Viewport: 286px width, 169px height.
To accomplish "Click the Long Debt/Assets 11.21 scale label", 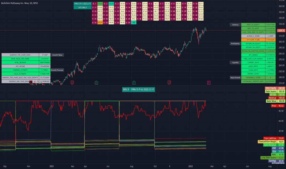I will [273, 158].
